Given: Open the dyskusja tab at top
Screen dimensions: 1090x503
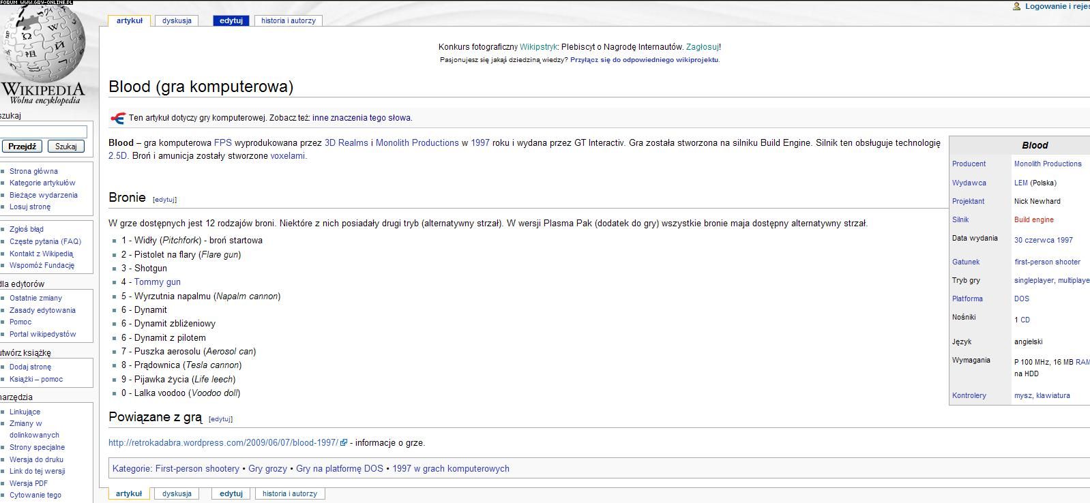Looking at the screenshot, I should point(177,20).
